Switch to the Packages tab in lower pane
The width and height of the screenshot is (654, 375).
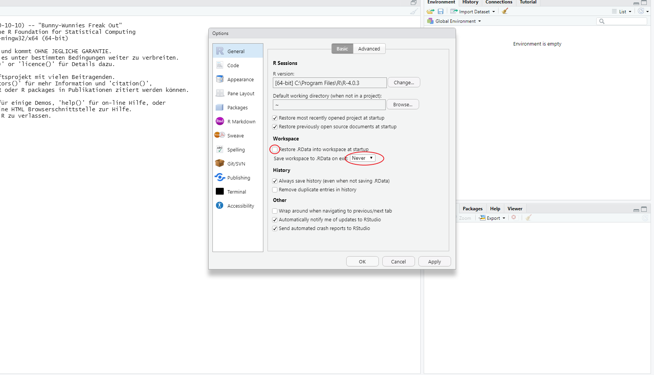coord(472,209)
